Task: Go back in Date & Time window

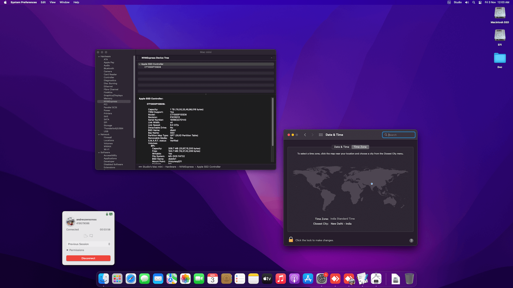Action: pyautogui.click(x=305, y=135)
